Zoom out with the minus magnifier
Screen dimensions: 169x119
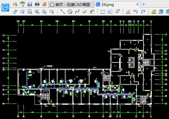[x=44, y=12]
